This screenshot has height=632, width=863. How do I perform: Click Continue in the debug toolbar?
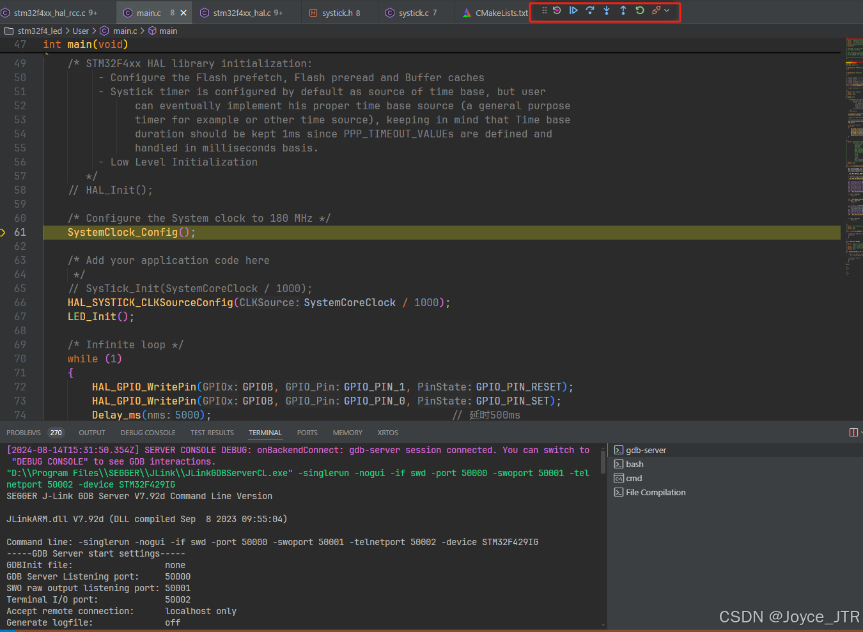pos(573,11)
